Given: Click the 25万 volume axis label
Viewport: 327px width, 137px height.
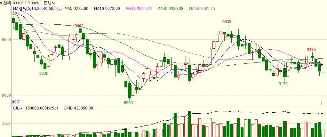Looking at the screenshot, I should 6,124.
